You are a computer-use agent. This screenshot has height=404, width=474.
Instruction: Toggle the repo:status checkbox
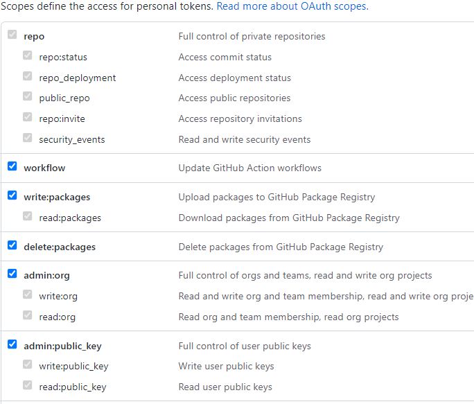click(28, 55)
